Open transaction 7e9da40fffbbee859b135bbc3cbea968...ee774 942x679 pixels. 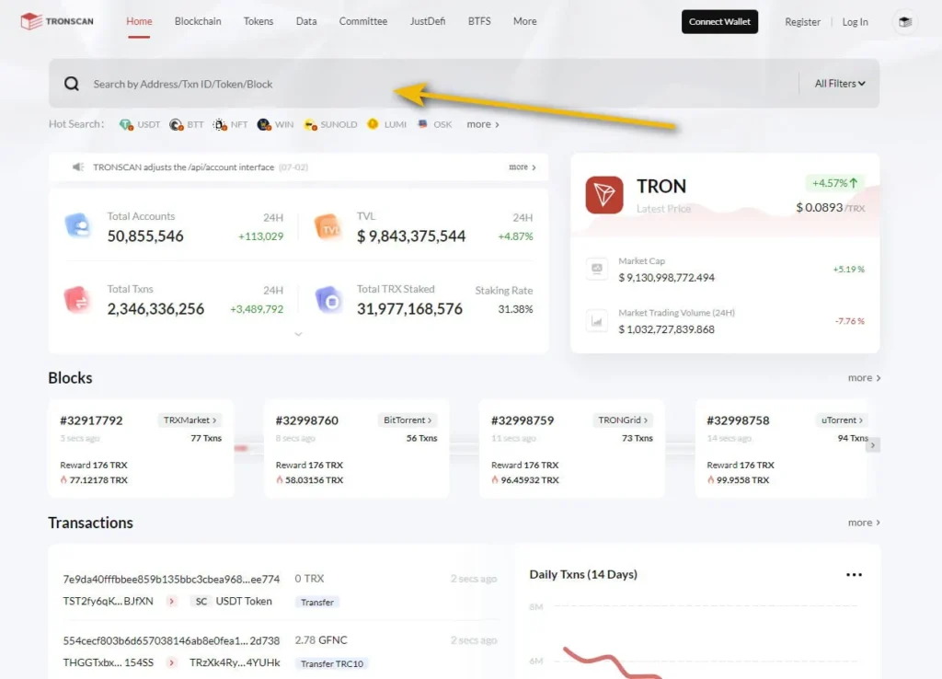tap(171, 580)
